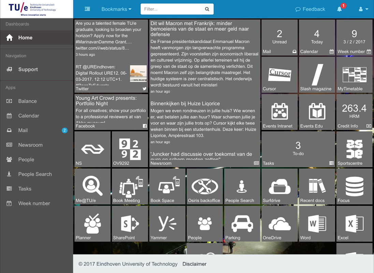374x273 pixels.
Task: Open the Slash magazine tile
Action: 317,75
